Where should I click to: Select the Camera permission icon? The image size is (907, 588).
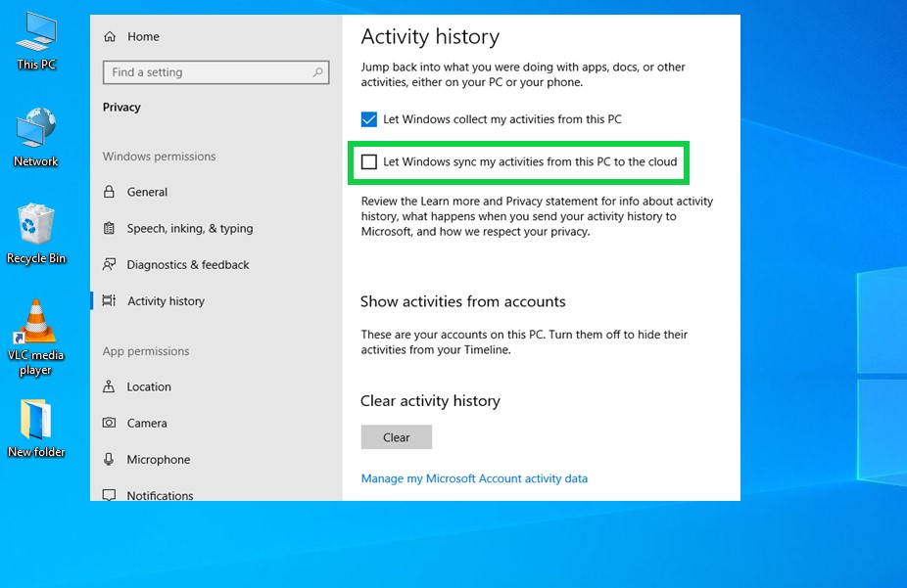point(109,423)
